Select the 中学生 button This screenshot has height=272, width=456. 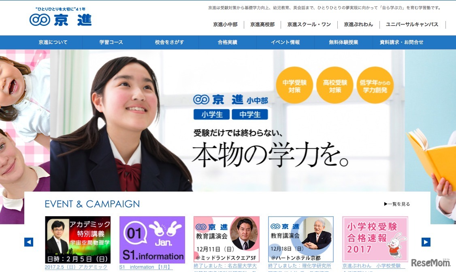[x=250, y=115]
